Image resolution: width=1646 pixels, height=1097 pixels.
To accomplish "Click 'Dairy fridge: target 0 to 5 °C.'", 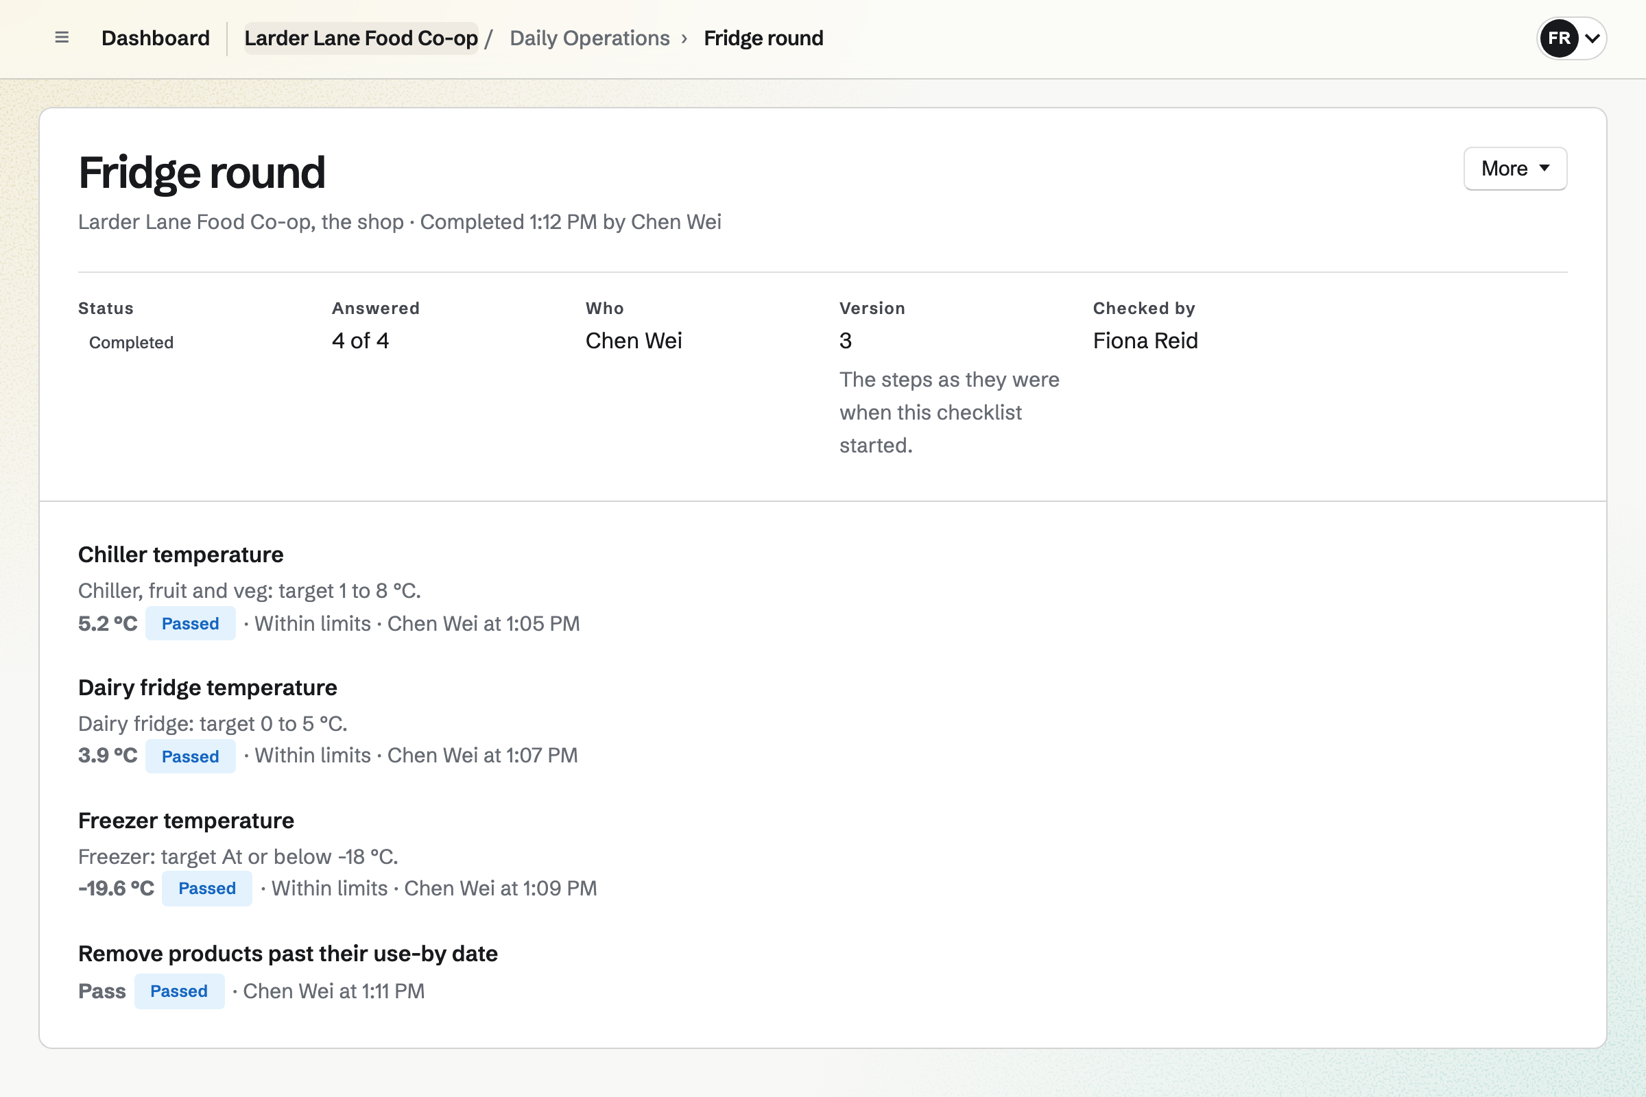I will point(213,723).
